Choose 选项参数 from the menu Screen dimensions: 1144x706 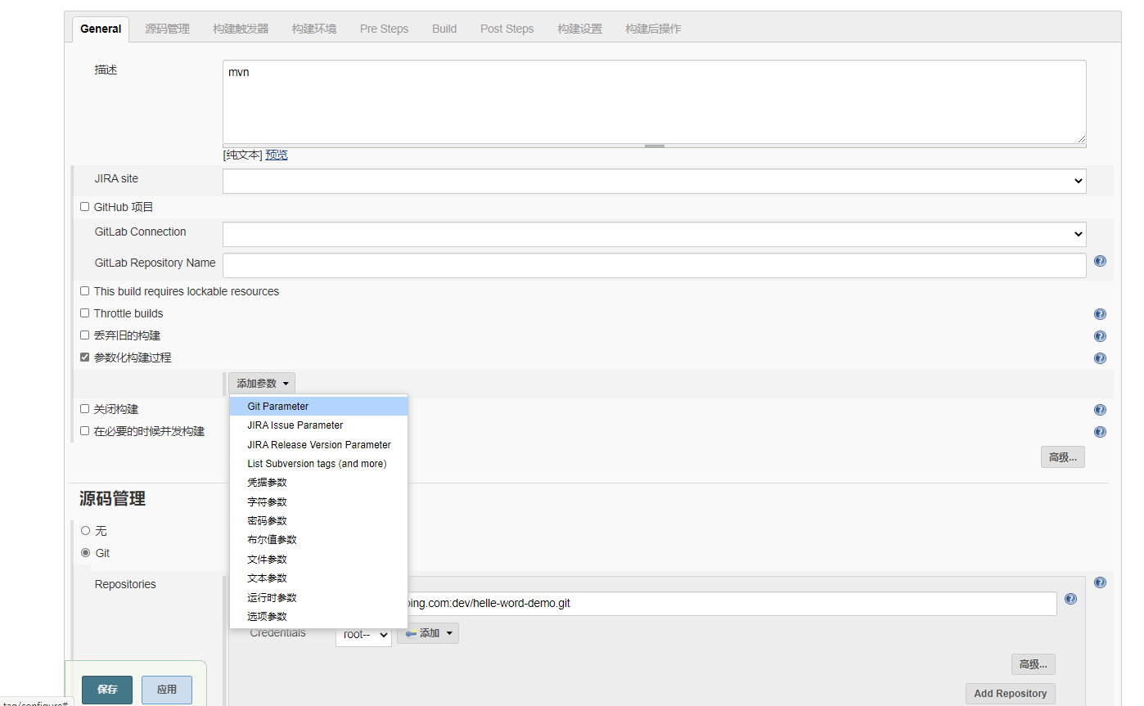[318, 617]
